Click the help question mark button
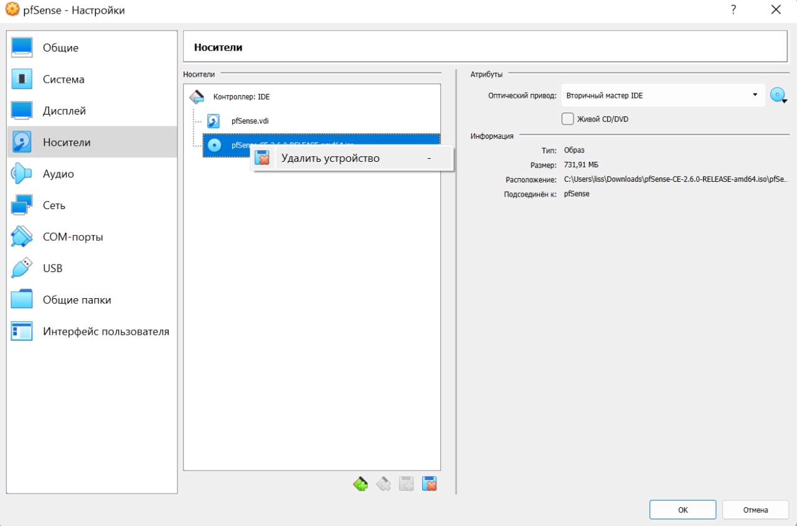This screenshot has height=526, width=797. click(734, 10)
